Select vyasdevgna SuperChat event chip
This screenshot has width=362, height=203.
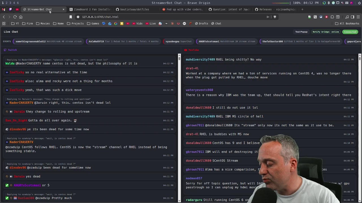click(x=178, y=41)
